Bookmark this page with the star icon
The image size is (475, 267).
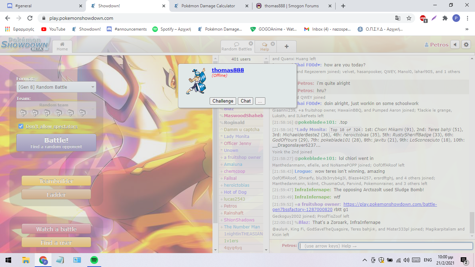pyautogui.click(x=409, y=18)
